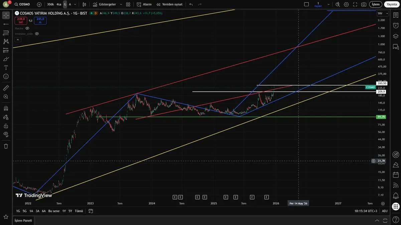Viewport: 401px width, 225px height.
Task: Click the trash icon to remove drawings
Action: coord(6,146)
